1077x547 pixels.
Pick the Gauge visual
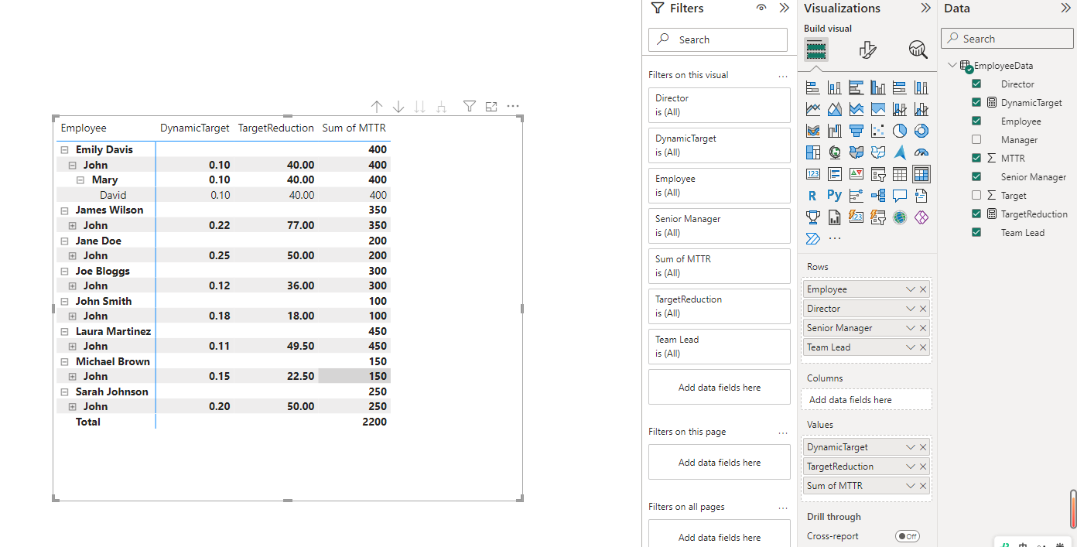[x=921, y=152]
